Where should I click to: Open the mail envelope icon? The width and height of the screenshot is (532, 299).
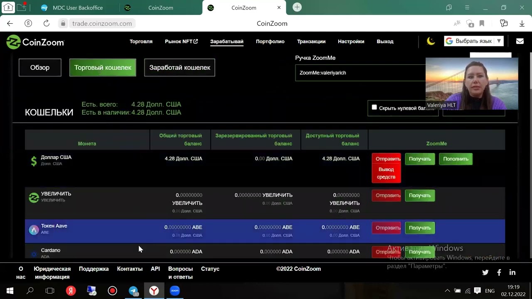pos(520,41)
